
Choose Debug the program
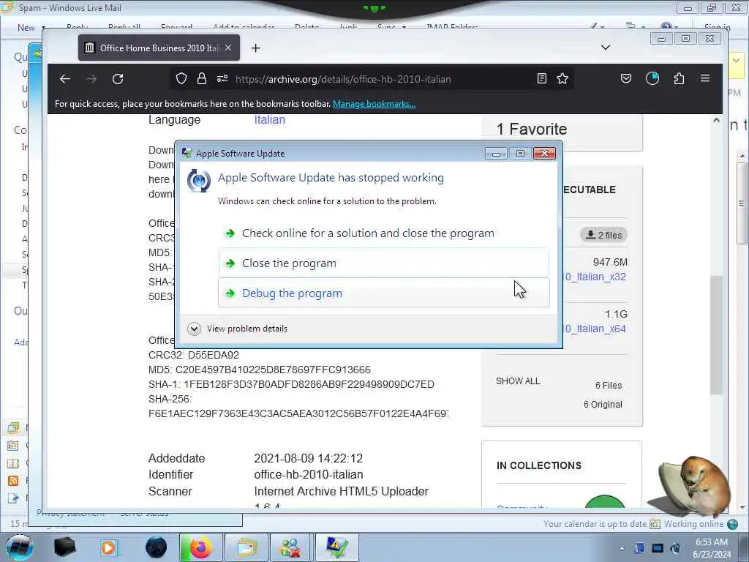[383, 293]
